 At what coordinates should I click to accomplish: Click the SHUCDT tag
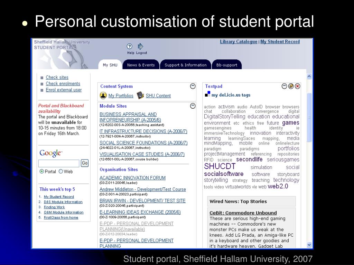(x=220, y=167)
